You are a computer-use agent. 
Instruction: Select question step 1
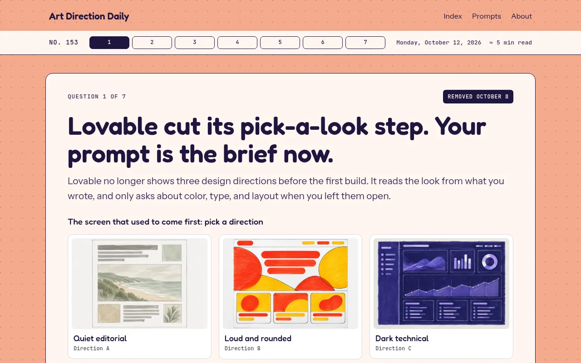point(109,43)
